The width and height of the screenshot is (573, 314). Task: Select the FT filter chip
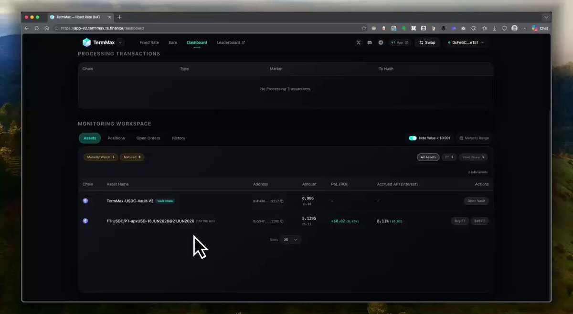(449, 157)
